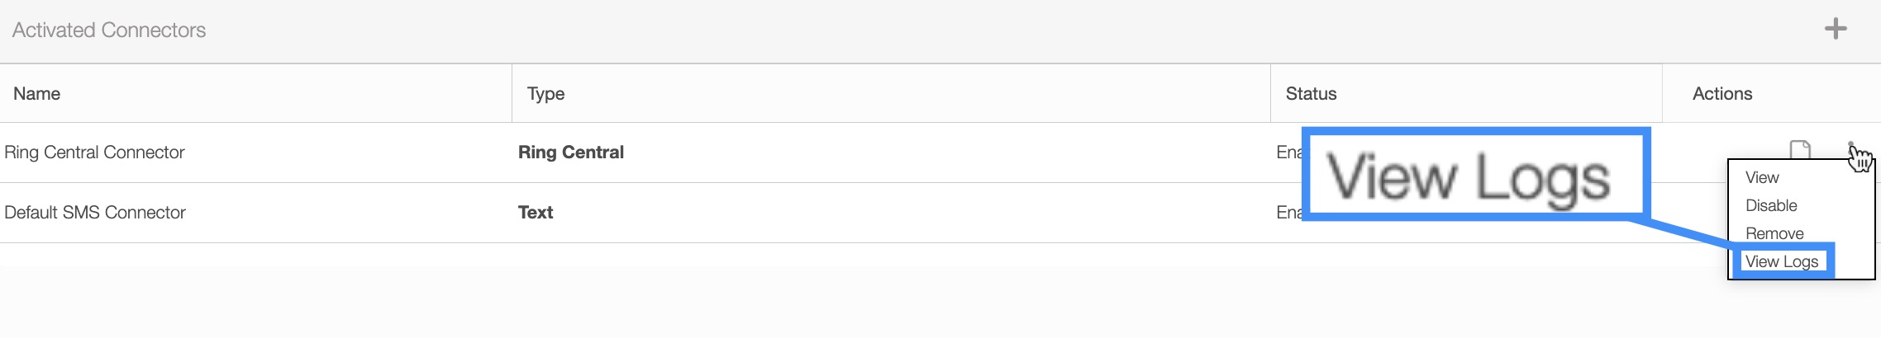Sort by the Name column header
Viewport: 1881px width, 338px height.
point(37,94)
